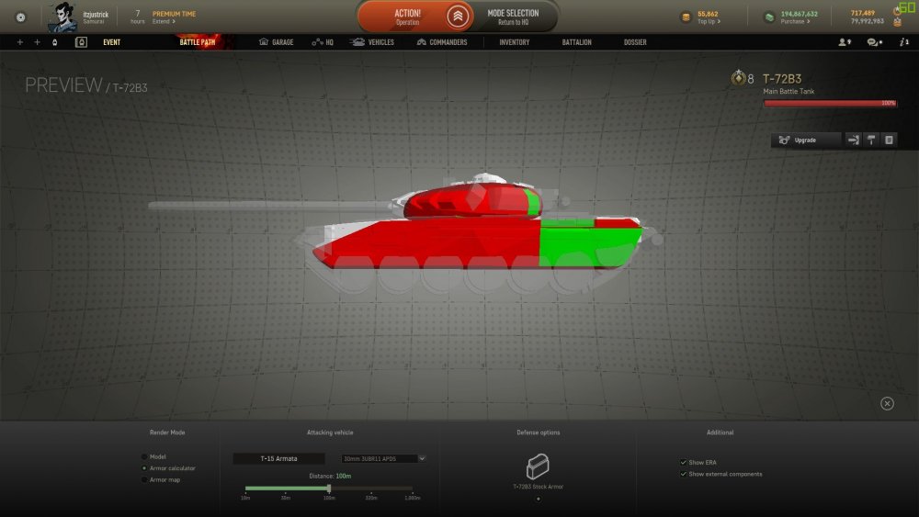Screen dimensions: 919x517
Task: Click the T-72B3 vehicle name
Action: pyautogui.click(x=782, y=78)
